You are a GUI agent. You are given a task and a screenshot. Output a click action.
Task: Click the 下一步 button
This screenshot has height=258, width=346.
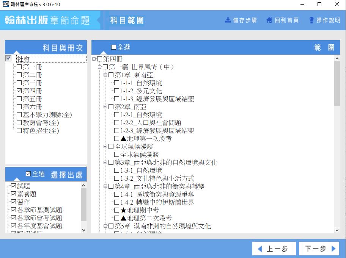[319, 249]
